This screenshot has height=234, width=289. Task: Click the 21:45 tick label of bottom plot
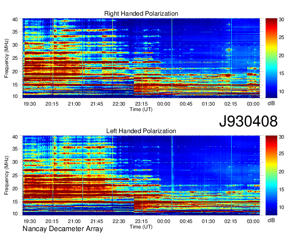coord(97,221)
